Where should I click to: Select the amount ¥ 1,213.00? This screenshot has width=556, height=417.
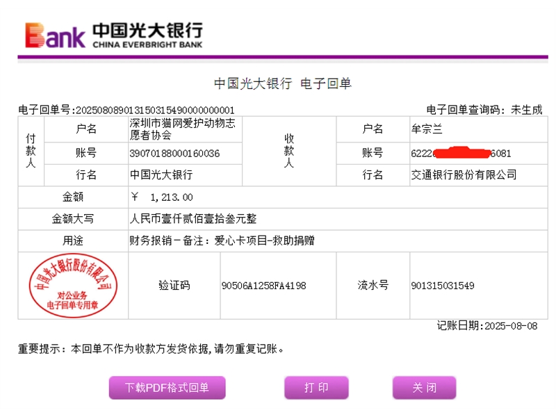point(162,197)
